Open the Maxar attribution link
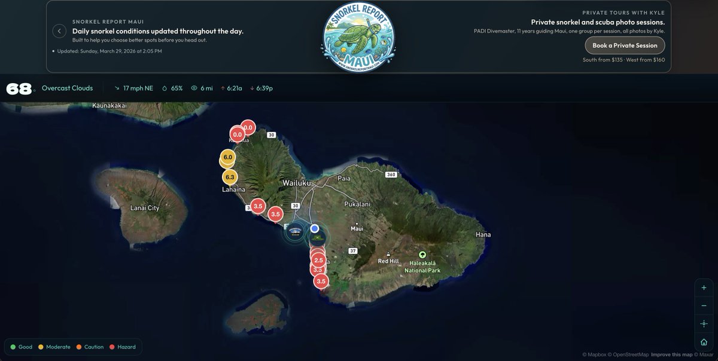This screenshot has height=361, width=718. (704, 354)
